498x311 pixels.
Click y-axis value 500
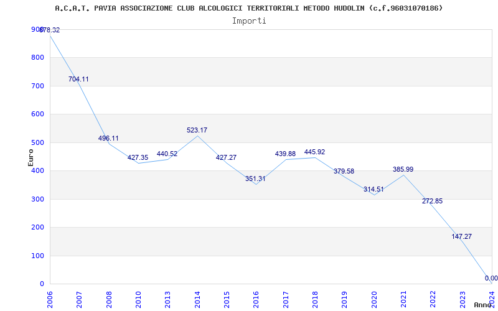click(37, 142)
